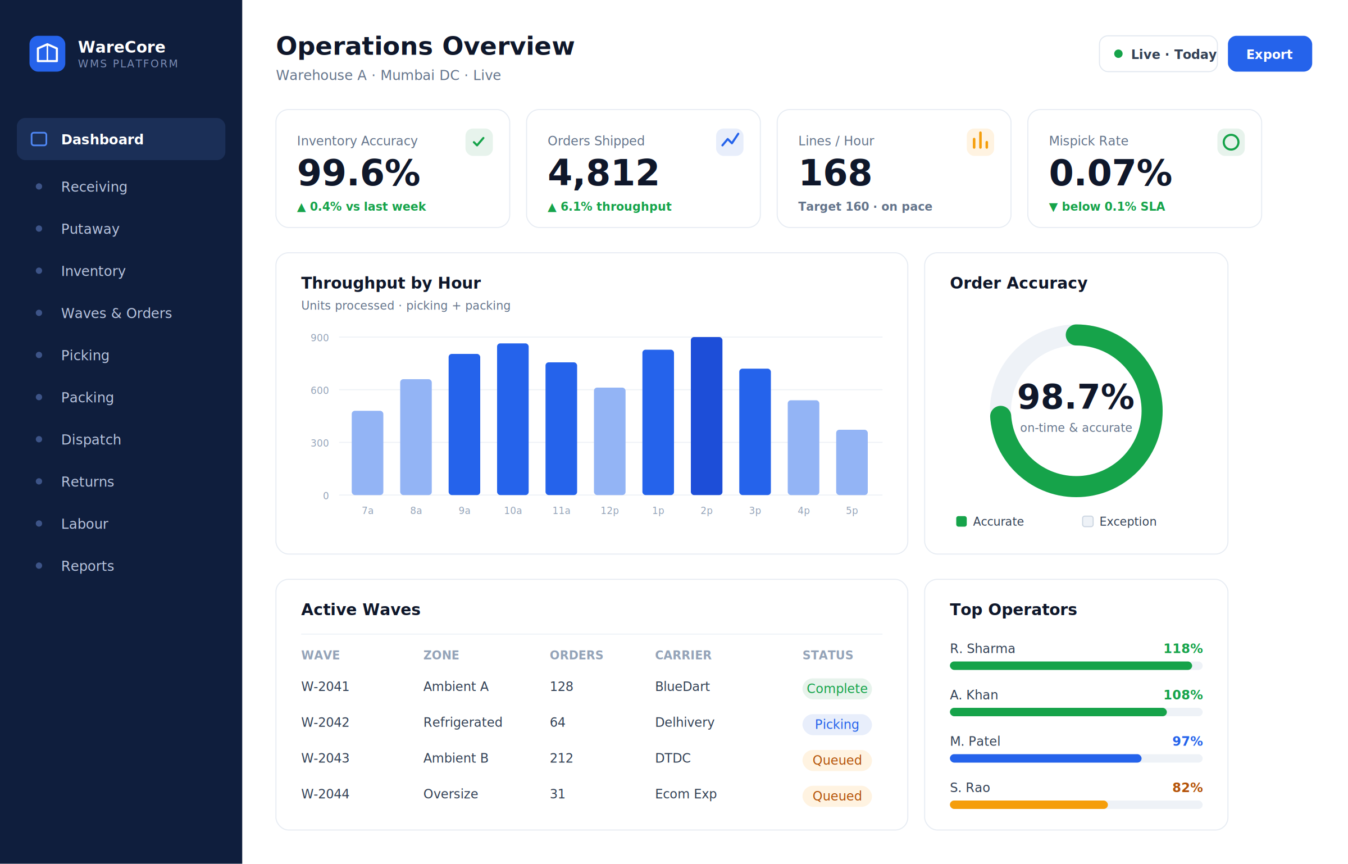Click the 4,812 Orders Shipped value
The height and width of the screenshot is (864, 1348).
603,173
